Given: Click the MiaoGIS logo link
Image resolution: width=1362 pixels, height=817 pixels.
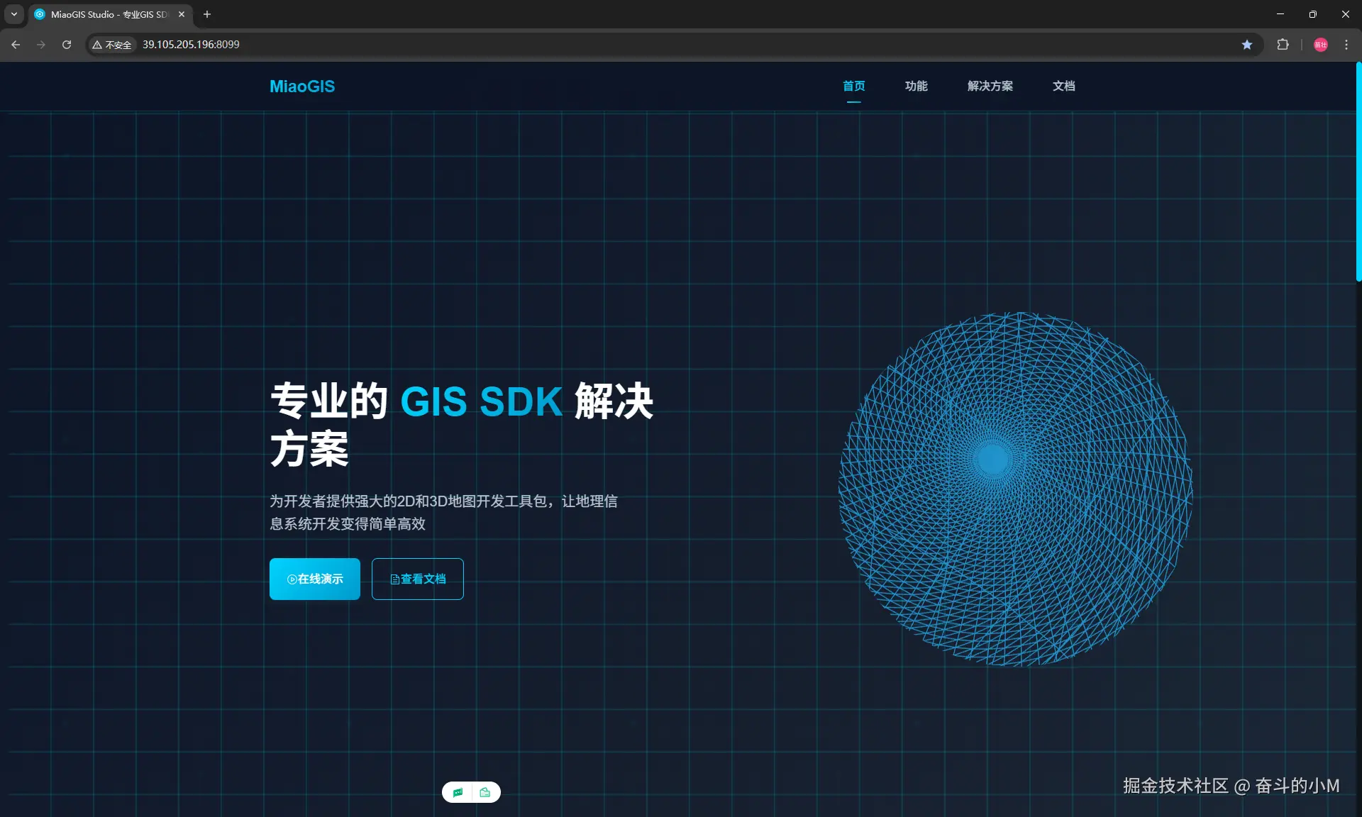Looking at the screenshot, I should point(302,87).
